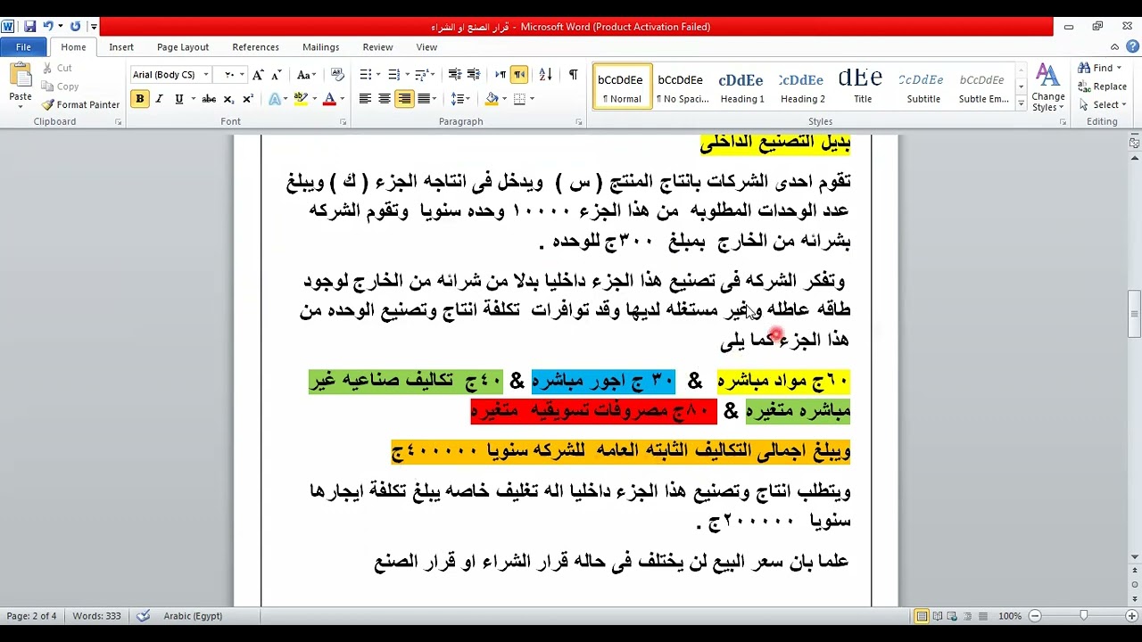Apply the No Spacing style
This screenshot has width=1142, height=642.
click(681, 86)
